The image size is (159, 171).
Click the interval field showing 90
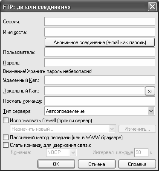click(141, 152)
